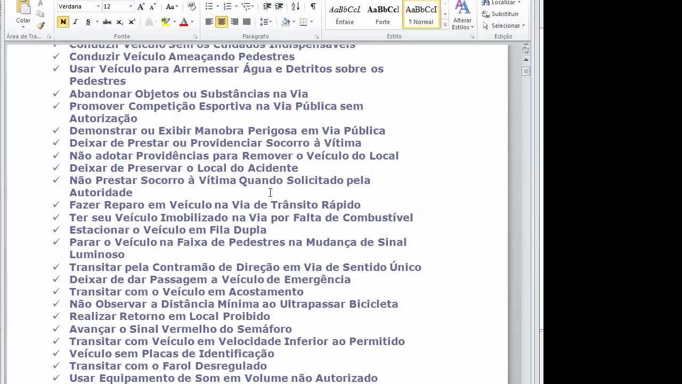Click the text 'Conduzir Veículo Ameaçando Pedestres'
The width and height of the screenshot is (682, 384).
pyautogui.click(x=182, y=57)
